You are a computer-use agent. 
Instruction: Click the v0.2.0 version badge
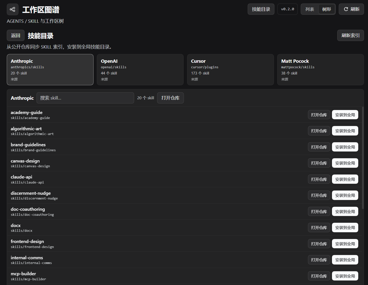[287, 9]
